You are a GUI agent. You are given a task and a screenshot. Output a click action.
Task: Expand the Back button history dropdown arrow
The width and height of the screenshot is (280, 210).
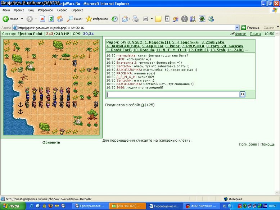point(22,19)
